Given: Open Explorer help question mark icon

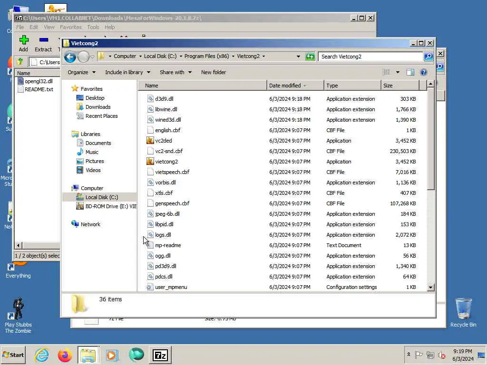Looking at the screenshot, I should [x=424, y=72].
